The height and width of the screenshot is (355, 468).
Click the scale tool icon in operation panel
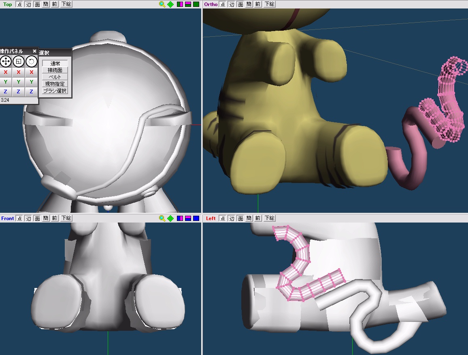pyautogui.click(x=19, y=61)
